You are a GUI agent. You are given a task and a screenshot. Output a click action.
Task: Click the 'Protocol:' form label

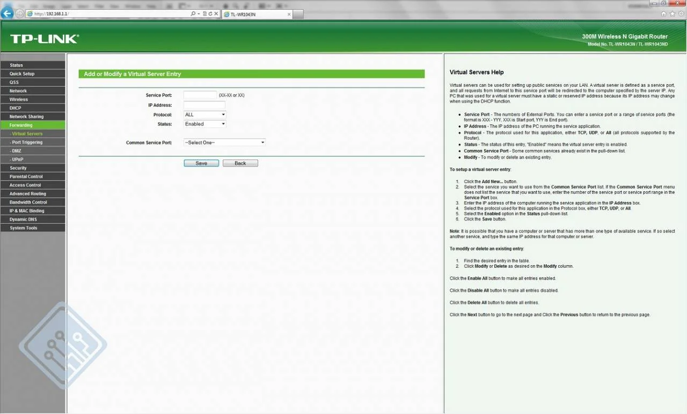(163, 115)
